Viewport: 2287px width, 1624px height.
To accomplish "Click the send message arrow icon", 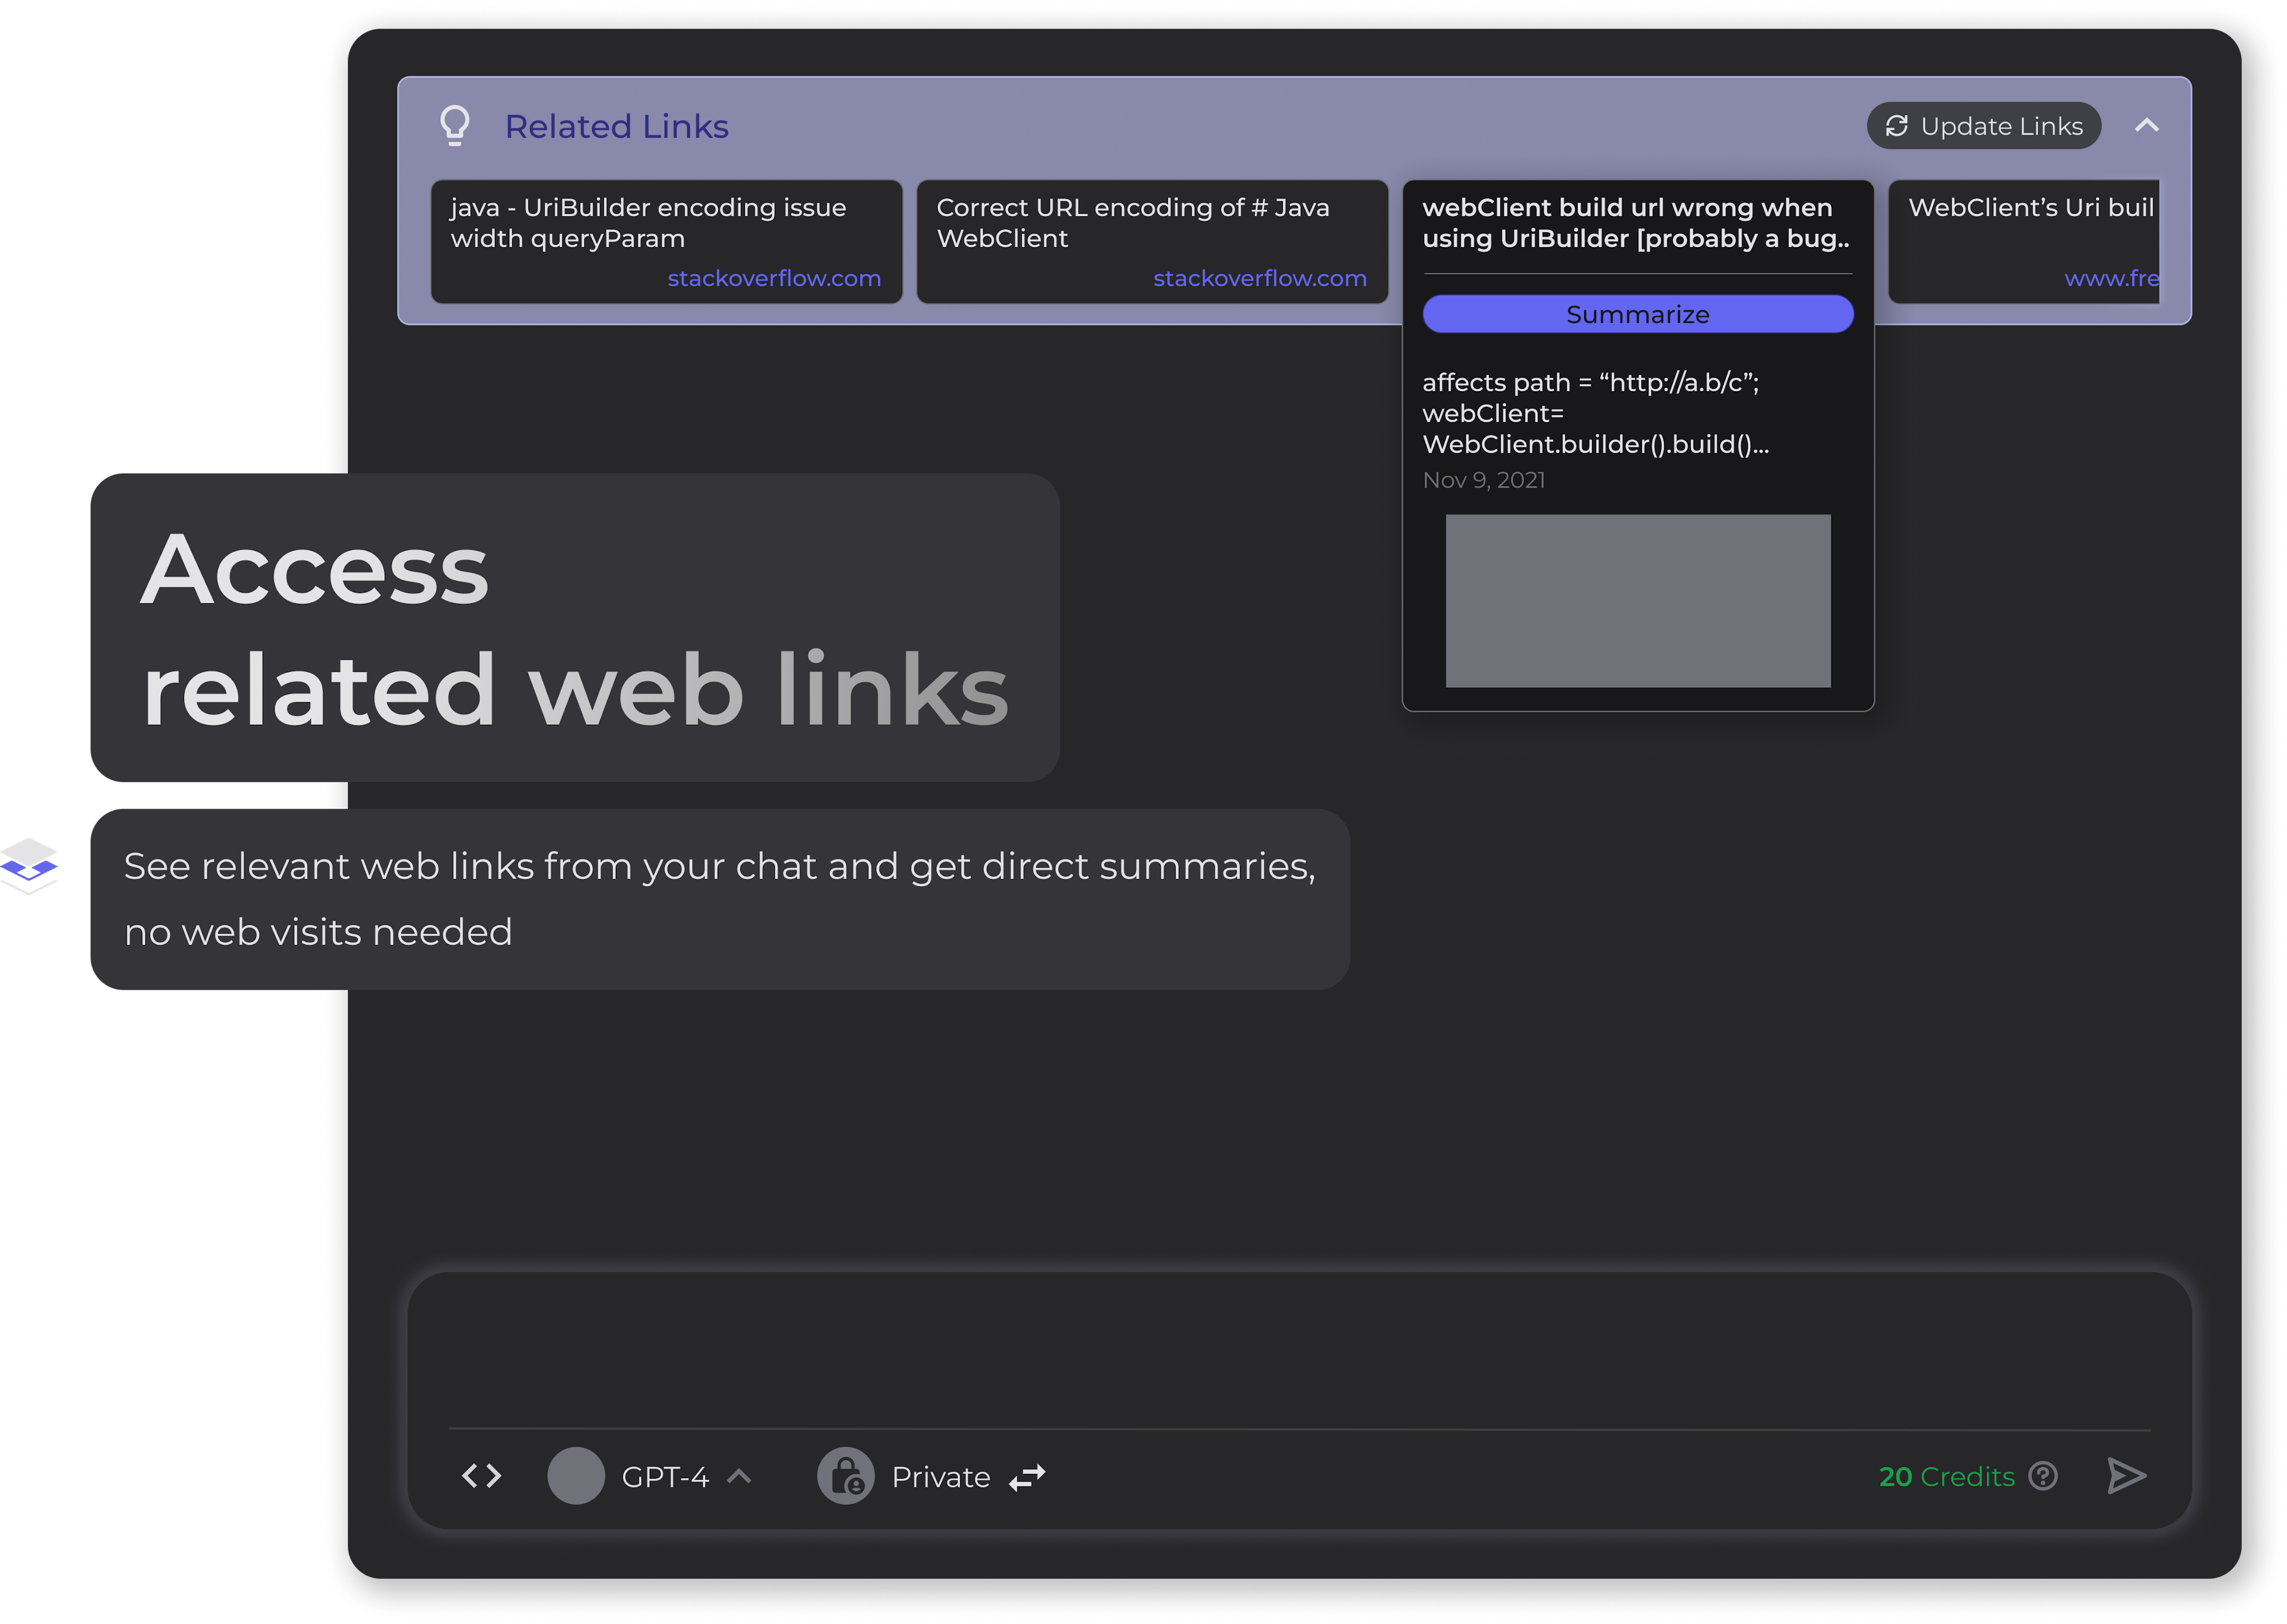I will tap(2126, 1476).
